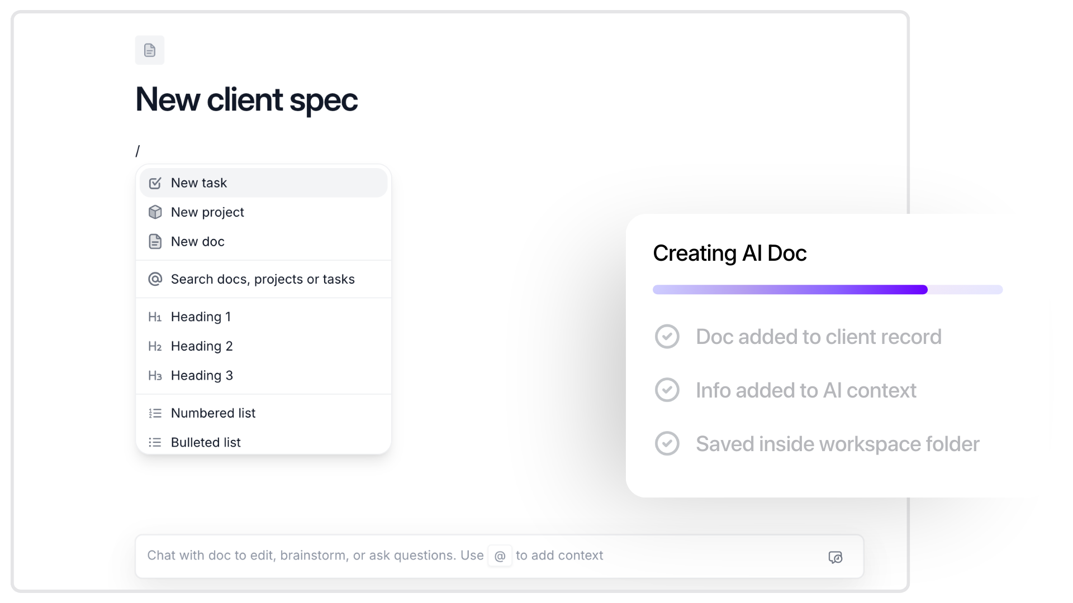The width and height of the screenshot is (1073, 603).
Task: Click checkmark beside Saved inside workspace folder
Action: pos(667,444)
